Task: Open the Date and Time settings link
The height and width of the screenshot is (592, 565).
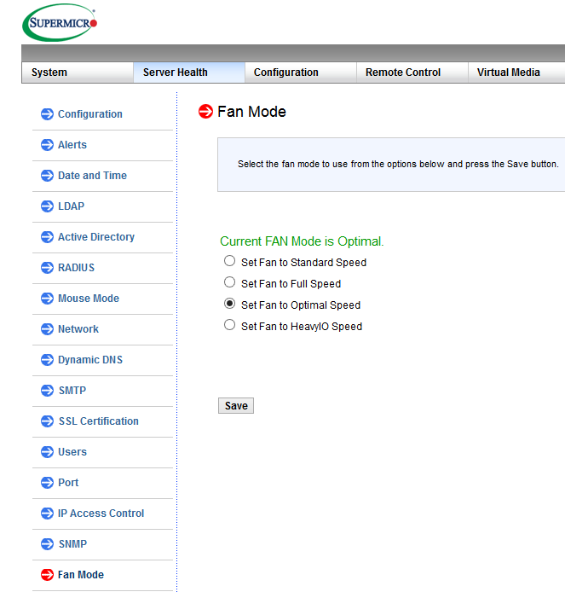Action: pyautogui.click(x=92, y=176)
